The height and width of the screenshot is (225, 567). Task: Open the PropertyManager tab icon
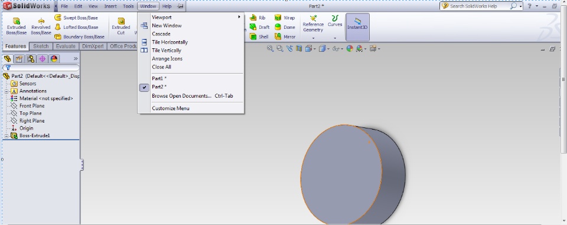click(x=19, y=59)
